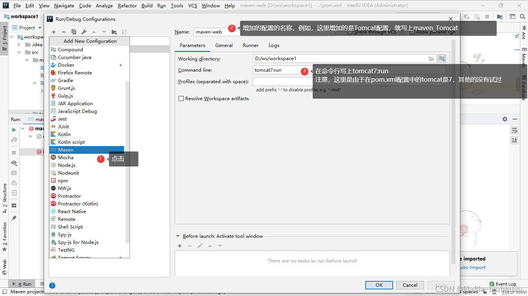Screen dimensions: 528x296
Task: Select TestNG configuration type
Action: pos(87,250)
